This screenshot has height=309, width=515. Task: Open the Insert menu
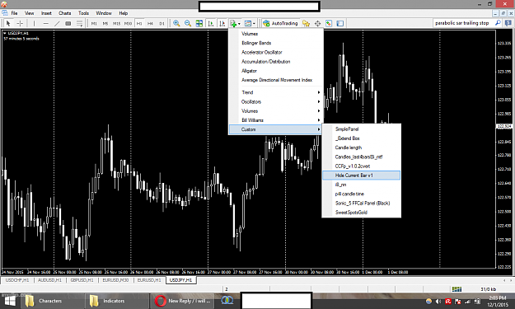[x=46, y=13]
